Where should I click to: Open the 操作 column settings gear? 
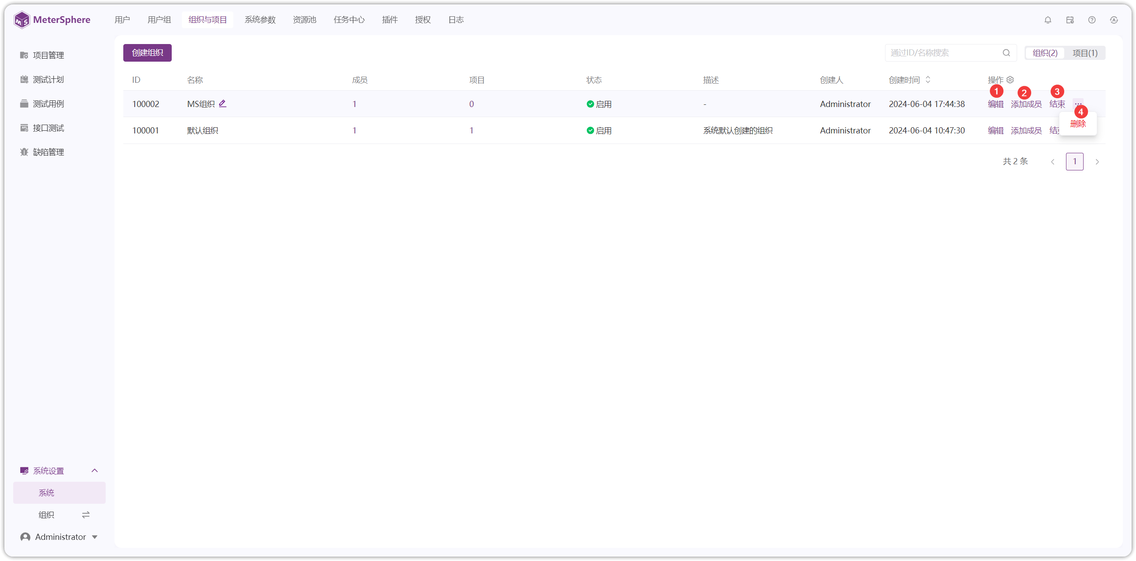click(1011, 80)
